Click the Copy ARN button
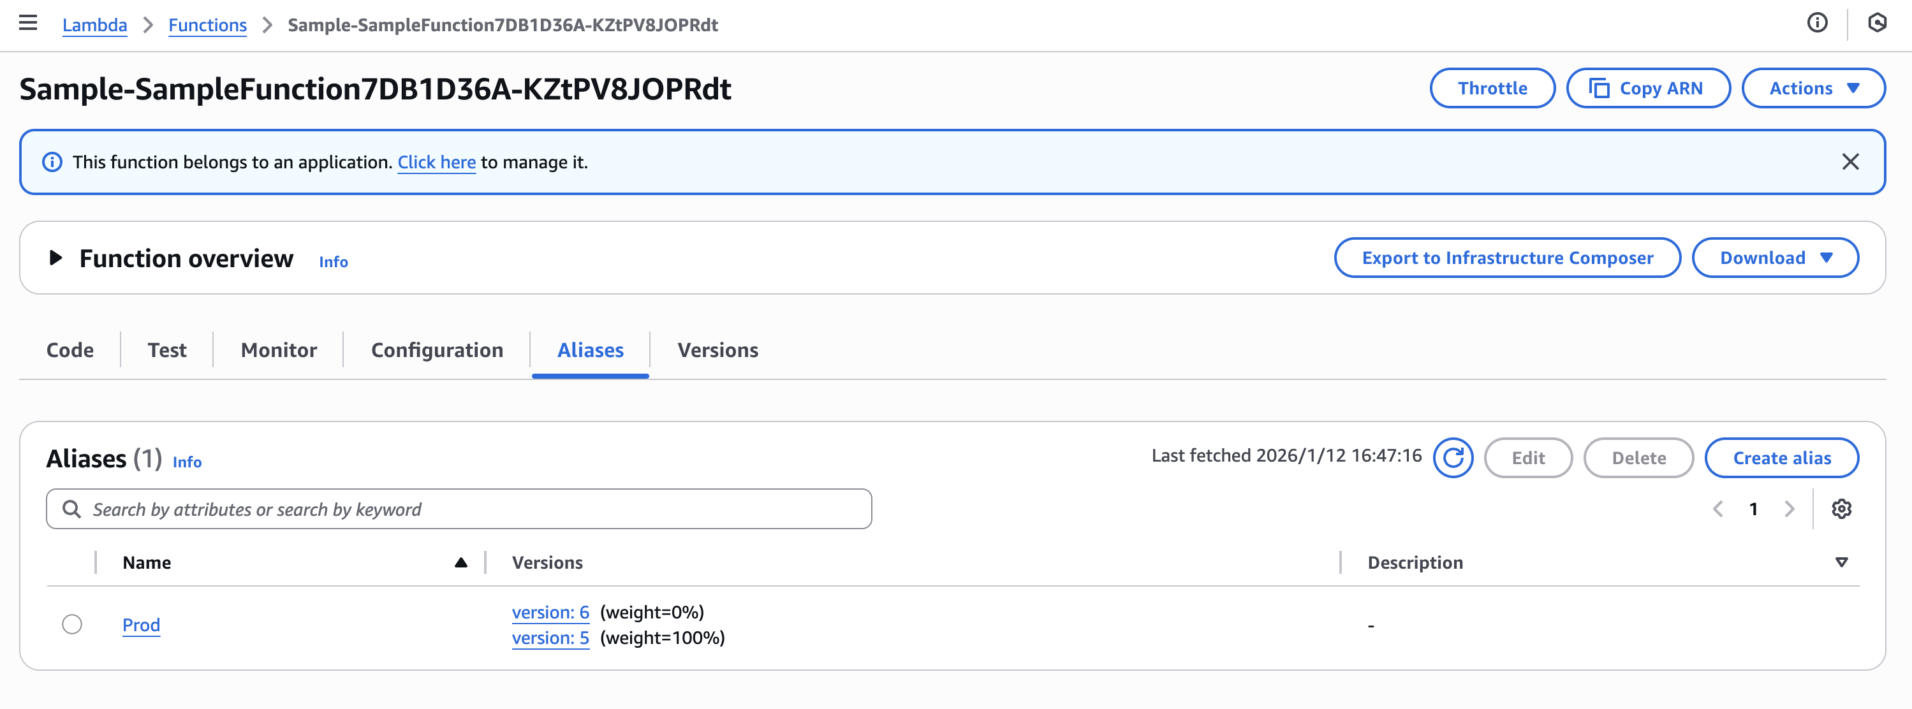 tap(1648, 89)
